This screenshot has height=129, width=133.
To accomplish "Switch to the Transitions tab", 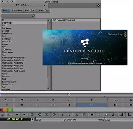I will point(17,10).
